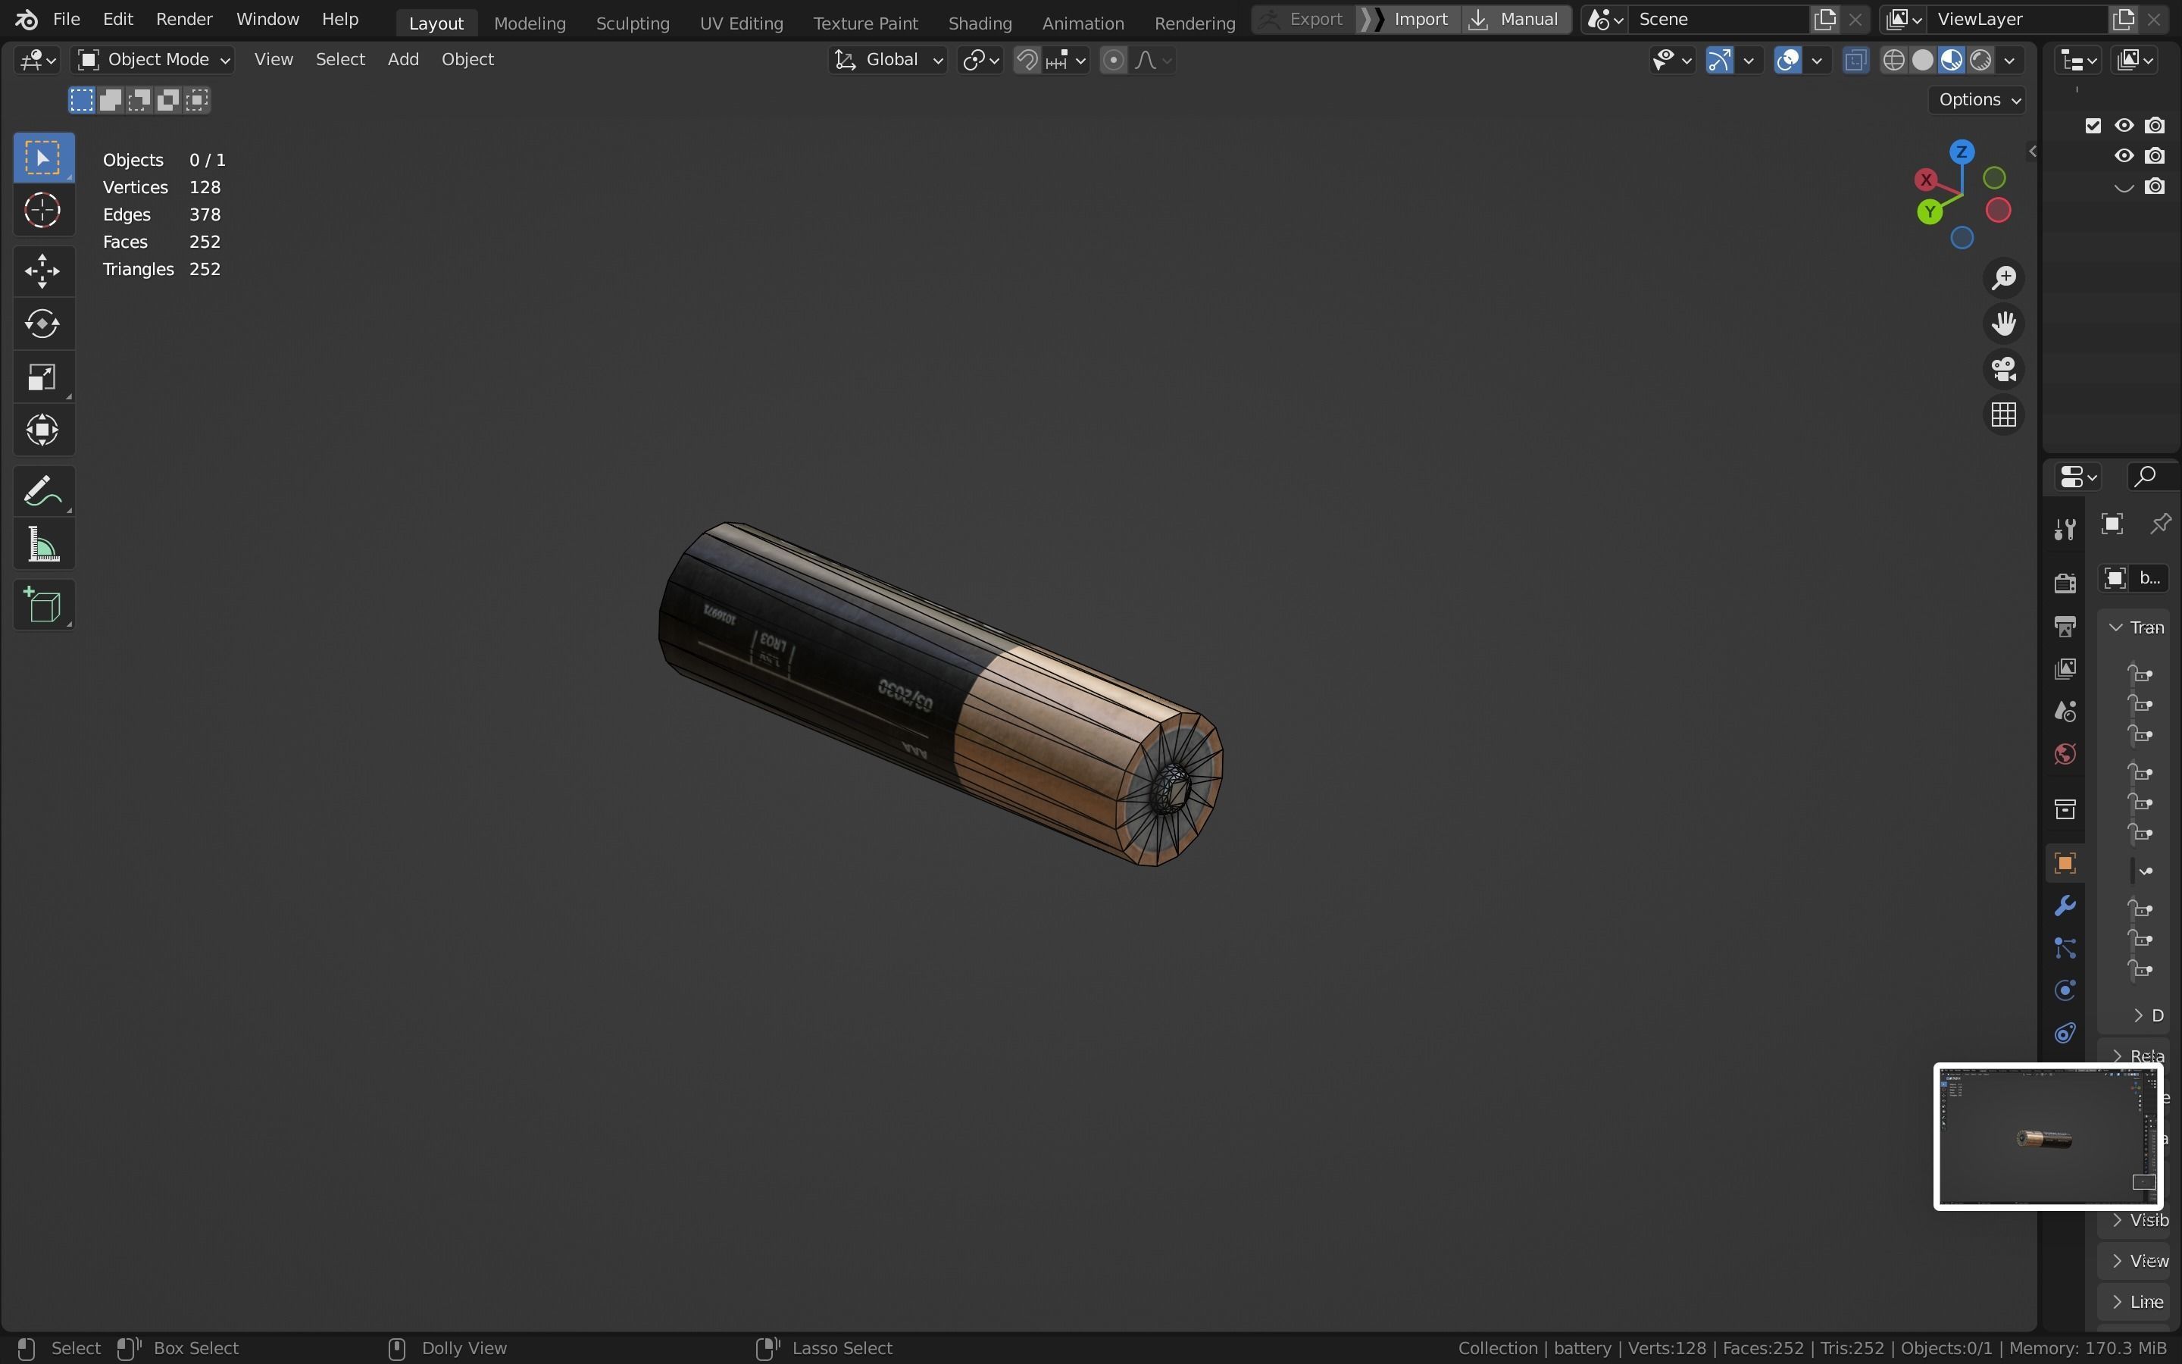Select the Transform tool
The height and width of the screenshot is (1364, 2182).
[x=43, y=430]
